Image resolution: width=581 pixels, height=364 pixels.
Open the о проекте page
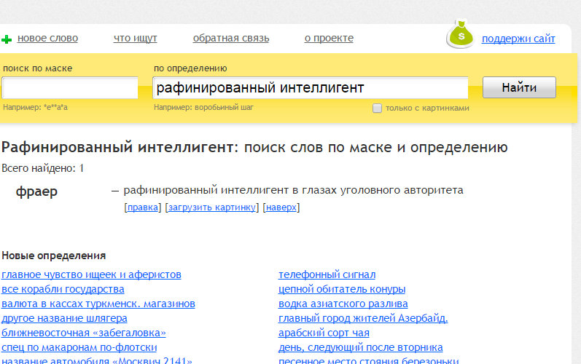(329, 39)
